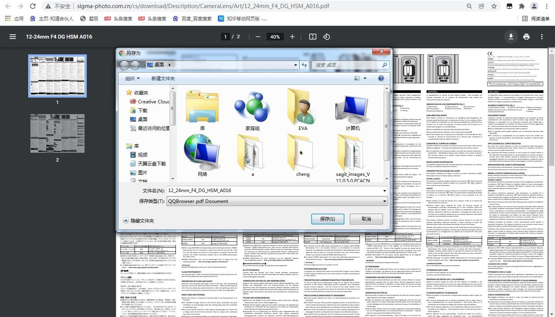The image size is (555, 317).
Task: Click the 保存(S) save button
Action: [x=327, y=219]
